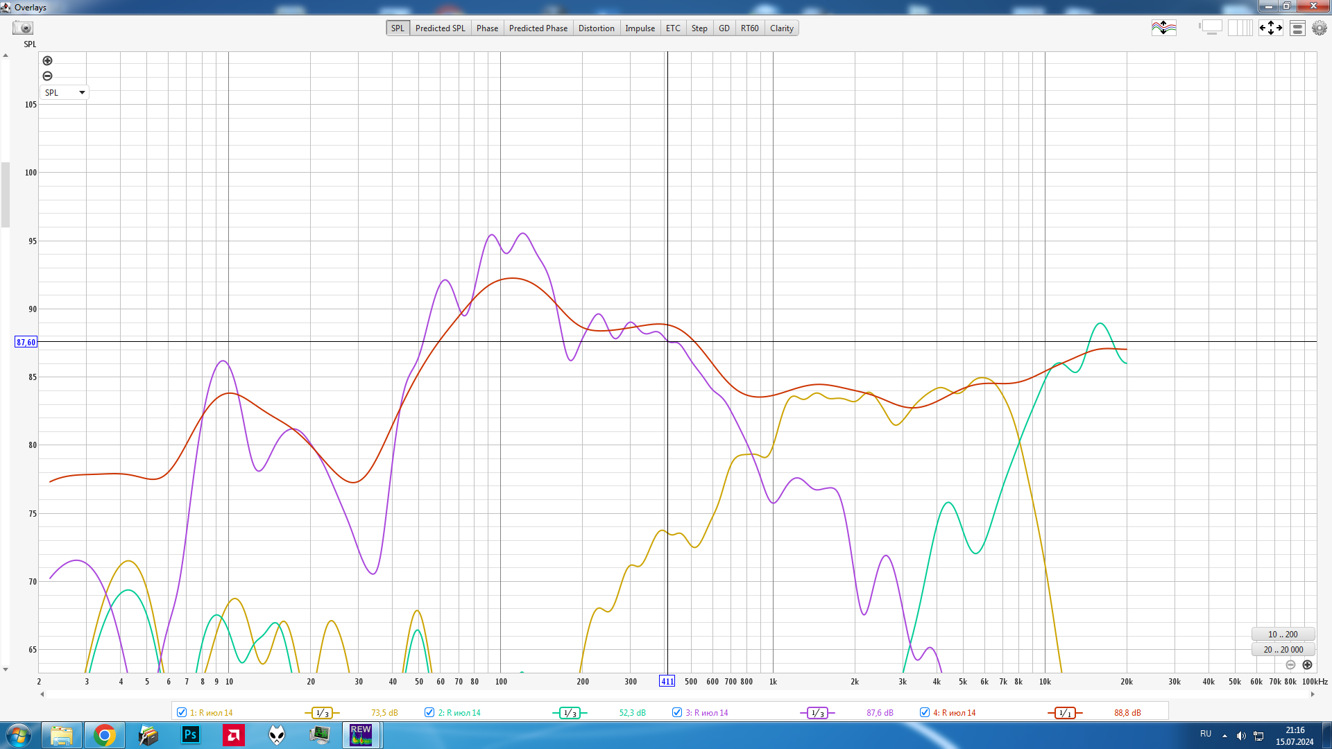
Task: Open smoothing 1/1 selector for trace 4
Action: [x=1065, y=713]
